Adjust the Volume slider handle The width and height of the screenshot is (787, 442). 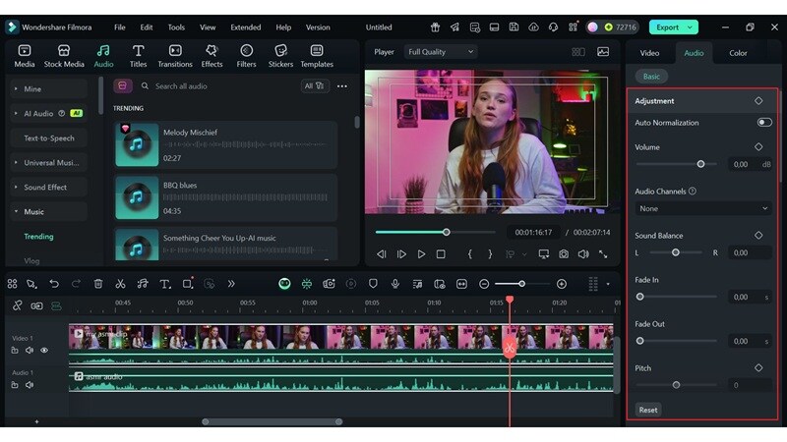[700, 164]
